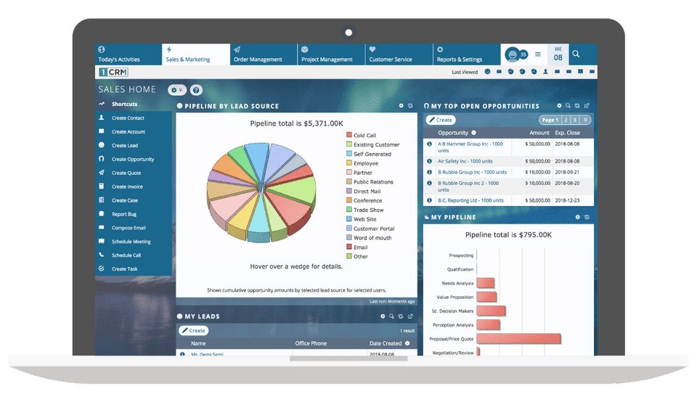Click the user avatar with 35 badge
The height and width of the screenshot is (402, 697).
click(x=515, y=54)
